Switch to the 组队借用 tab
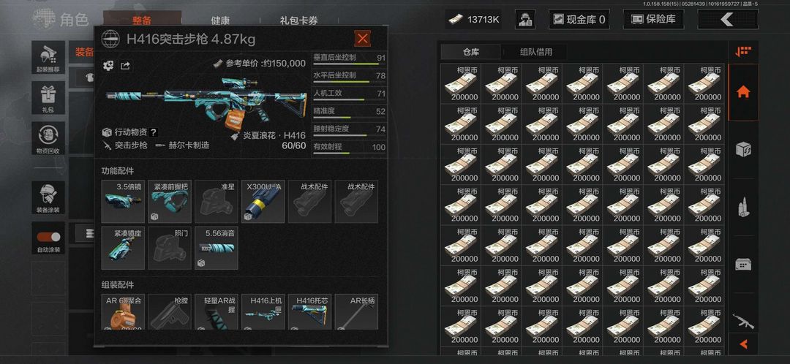 point(536,52)
